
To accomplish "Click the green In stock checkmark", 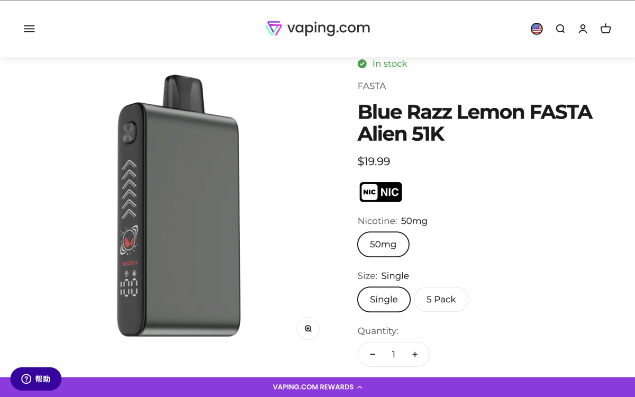I will [362, 64].
